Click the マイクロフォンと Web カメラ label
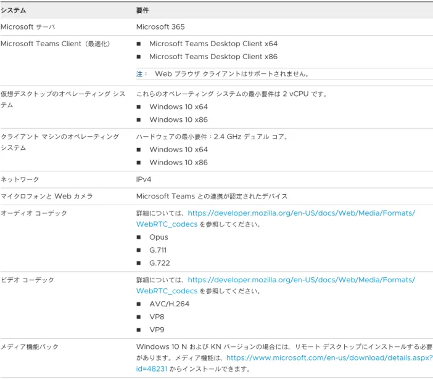This screenshot has height=379, width=433. [x=47, y=197]
